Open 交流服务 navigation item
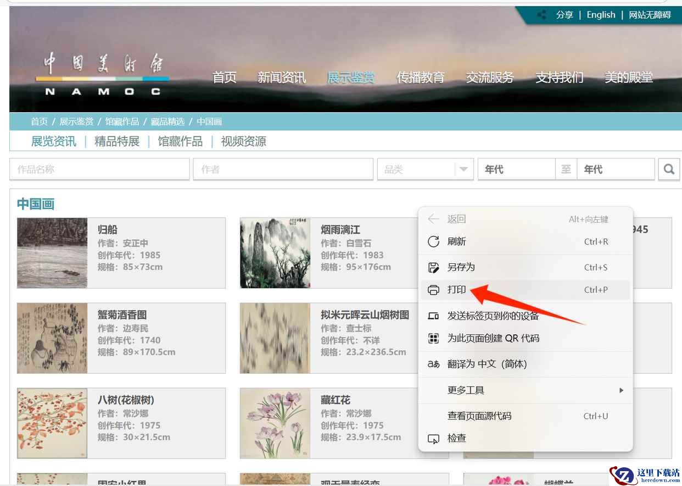Screen dimensions: 682x486 click(x=490, y=78)
